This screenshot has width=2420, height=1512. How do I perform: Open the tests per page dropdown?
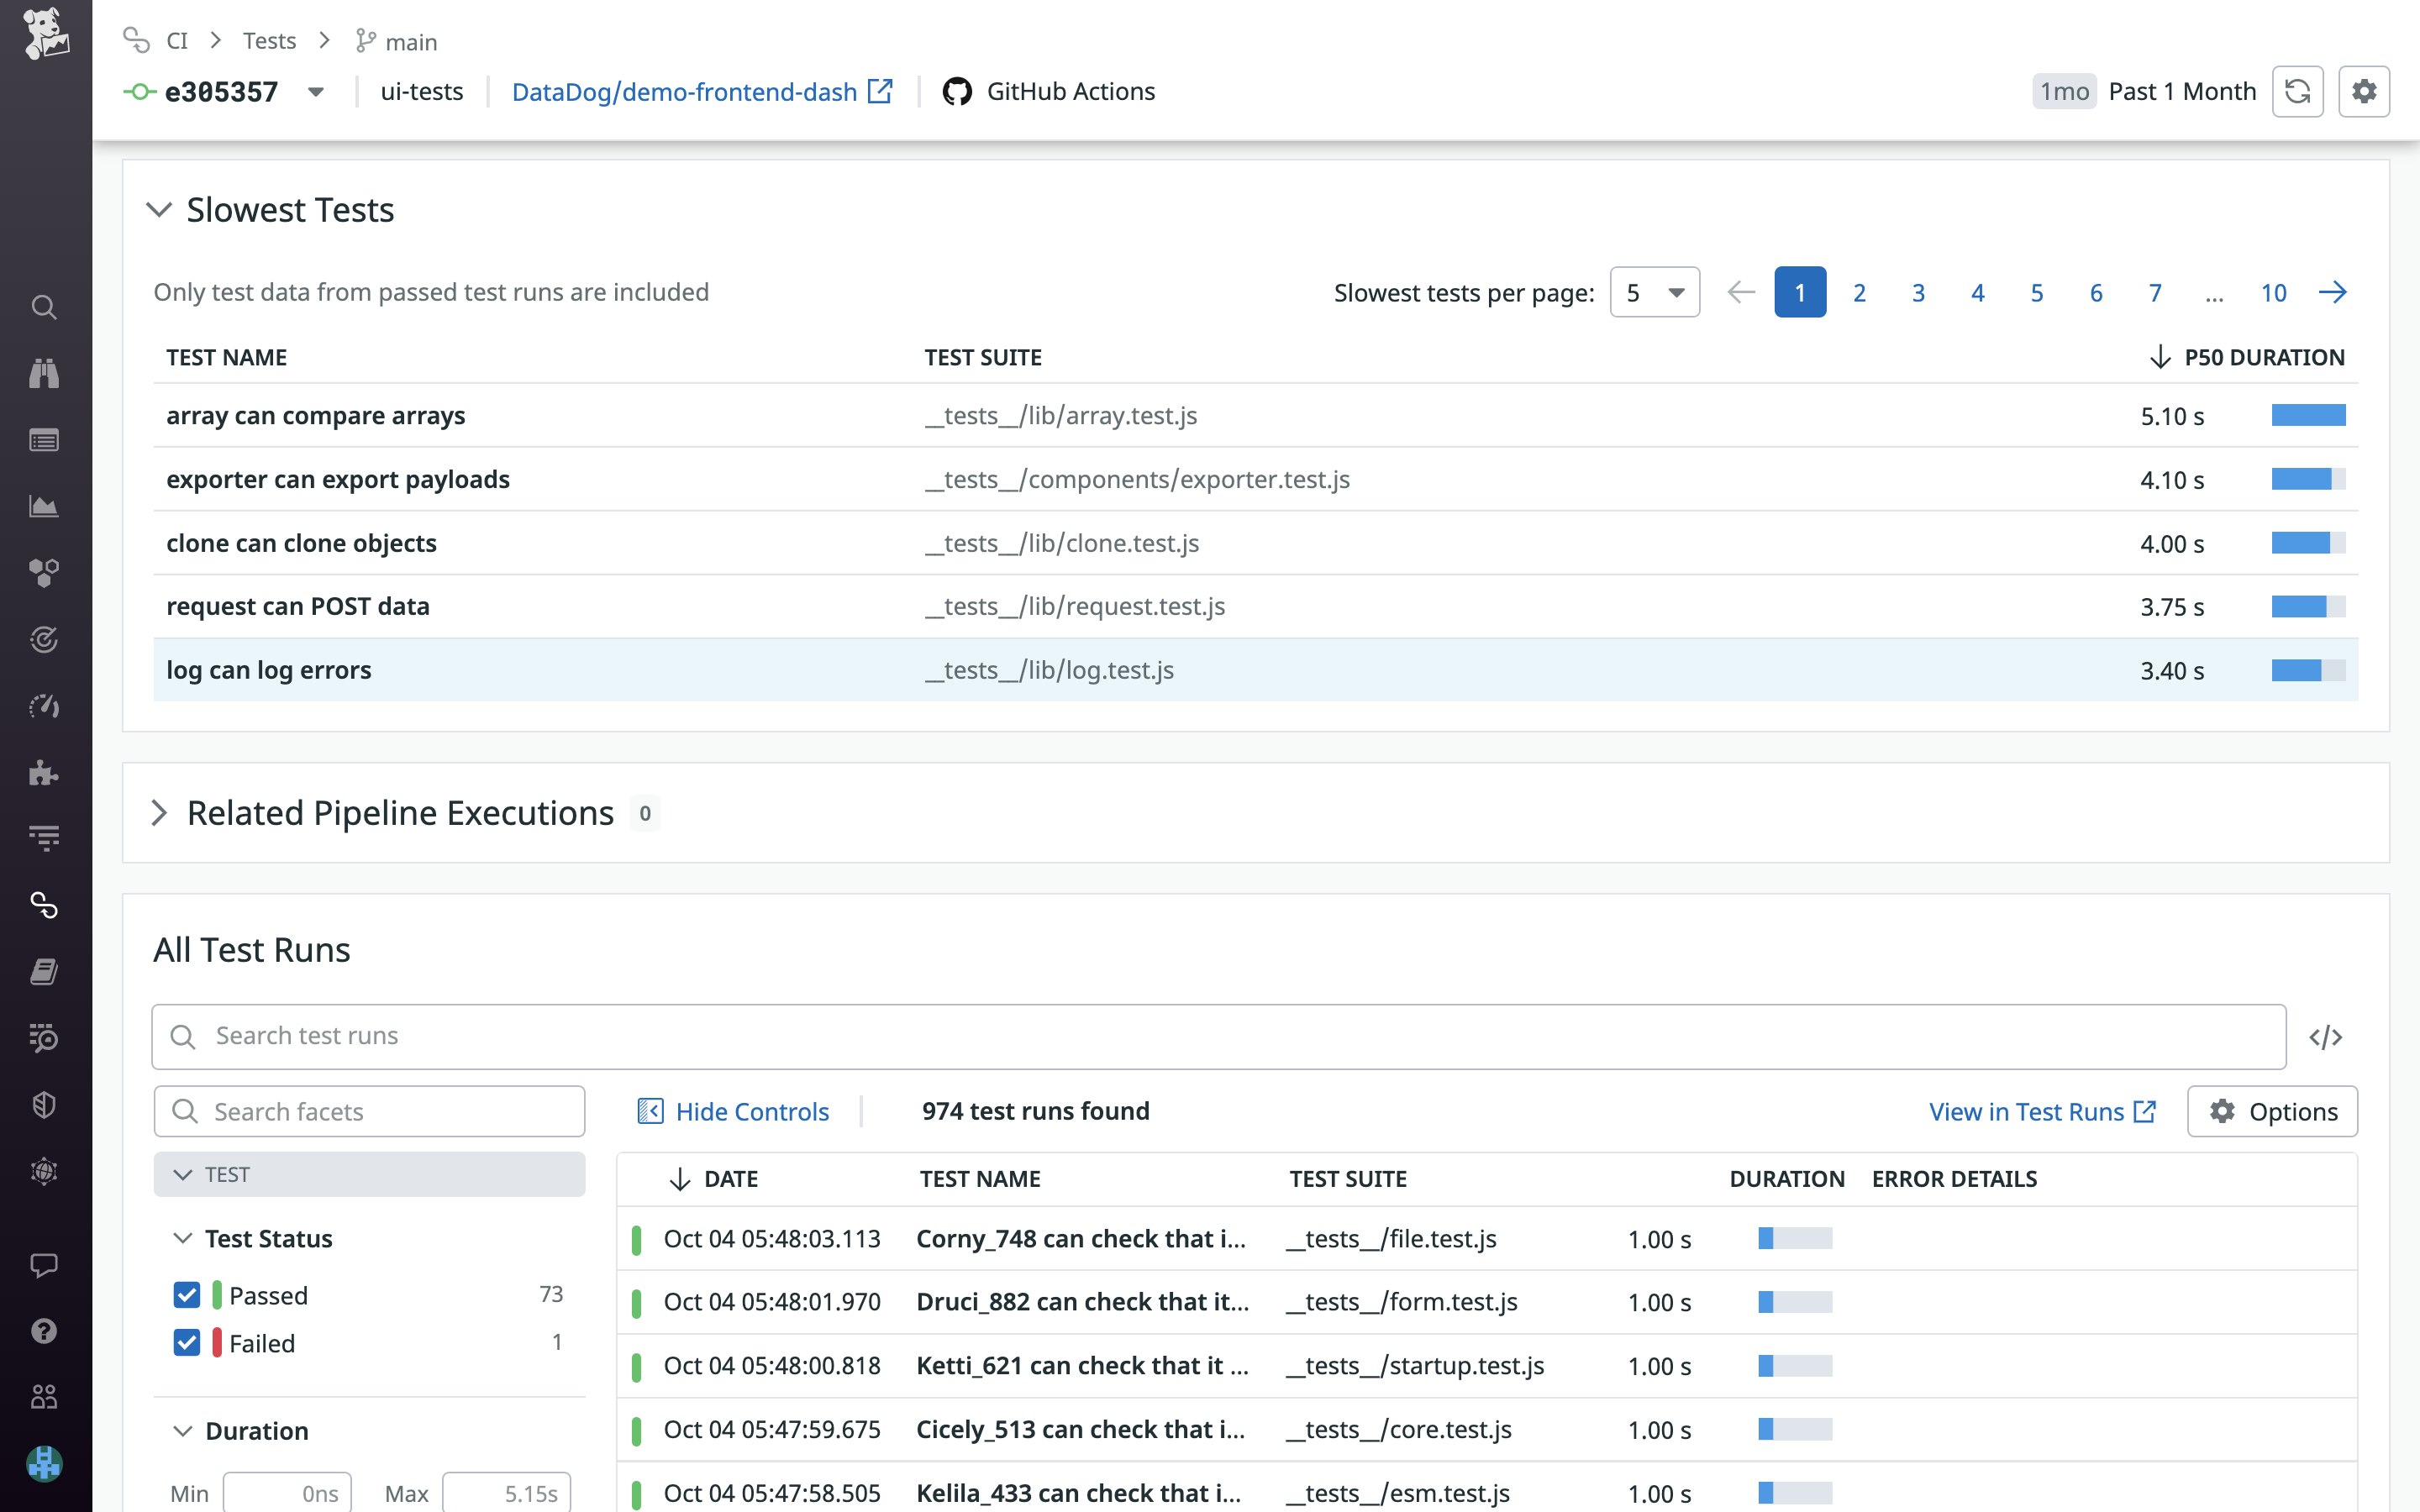[1654, 292]
